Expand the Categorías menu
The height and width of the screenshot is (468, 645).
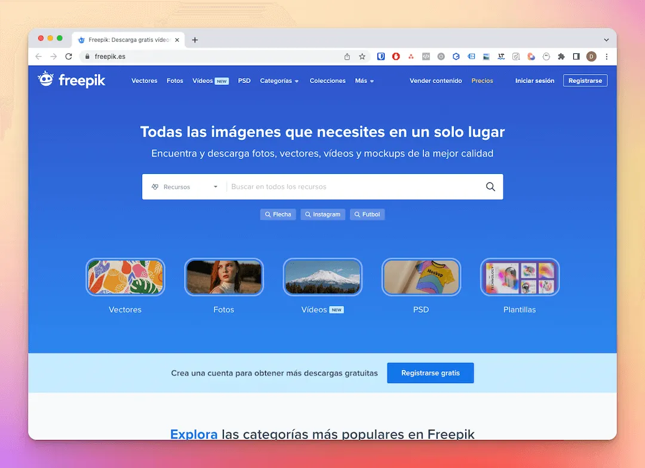click(x=279, y=81)
